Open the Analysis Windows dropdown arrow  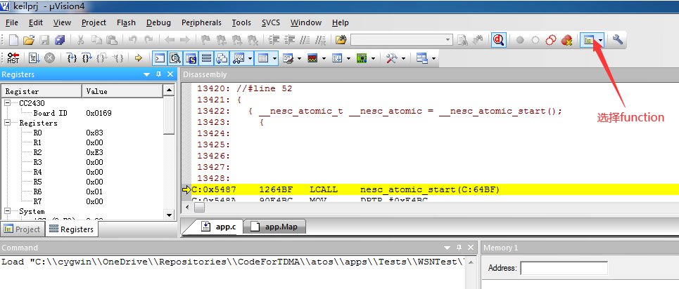(x=324, y=58)
